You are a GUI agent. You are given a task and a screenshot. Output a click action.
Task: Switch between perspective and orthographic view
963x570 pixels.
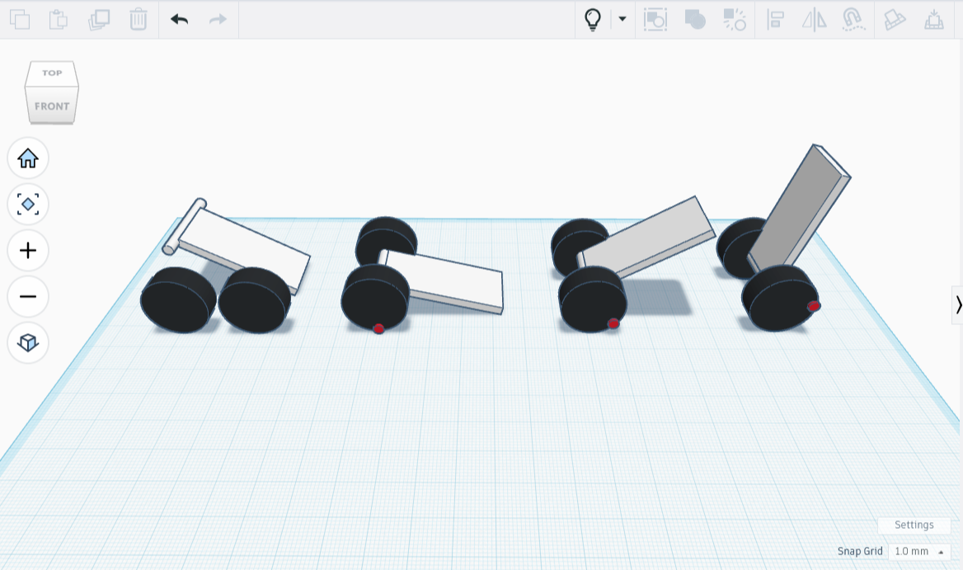pyautogui.click(x=28, y=342)
